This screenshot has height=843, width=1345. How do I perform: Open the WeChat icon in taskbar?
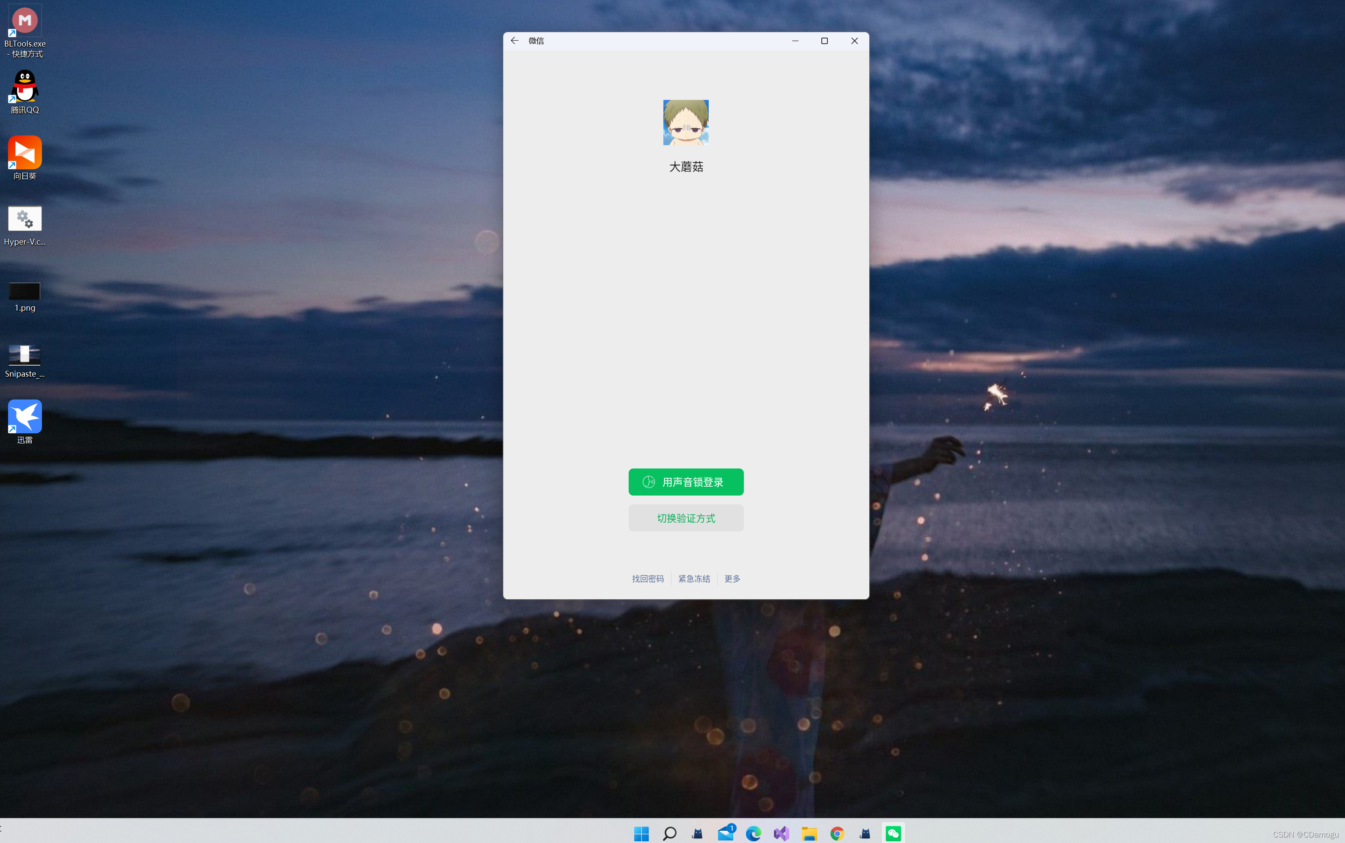893,833
